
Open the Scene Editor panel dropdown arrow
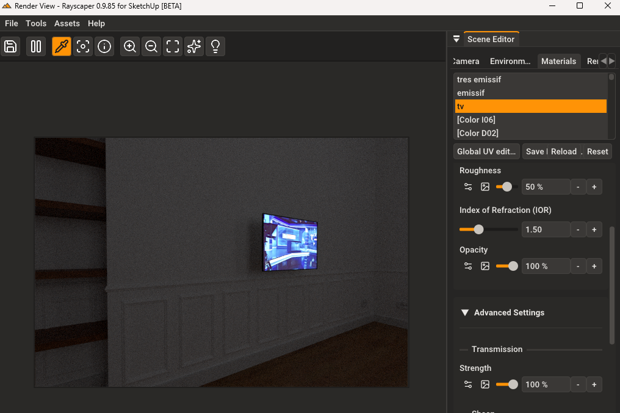[456, 39]
